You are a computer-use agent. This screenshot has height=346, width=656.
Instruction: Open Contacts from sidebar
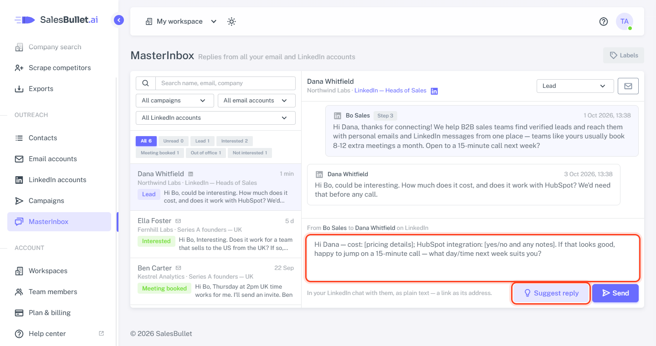[x=59, y=138]
